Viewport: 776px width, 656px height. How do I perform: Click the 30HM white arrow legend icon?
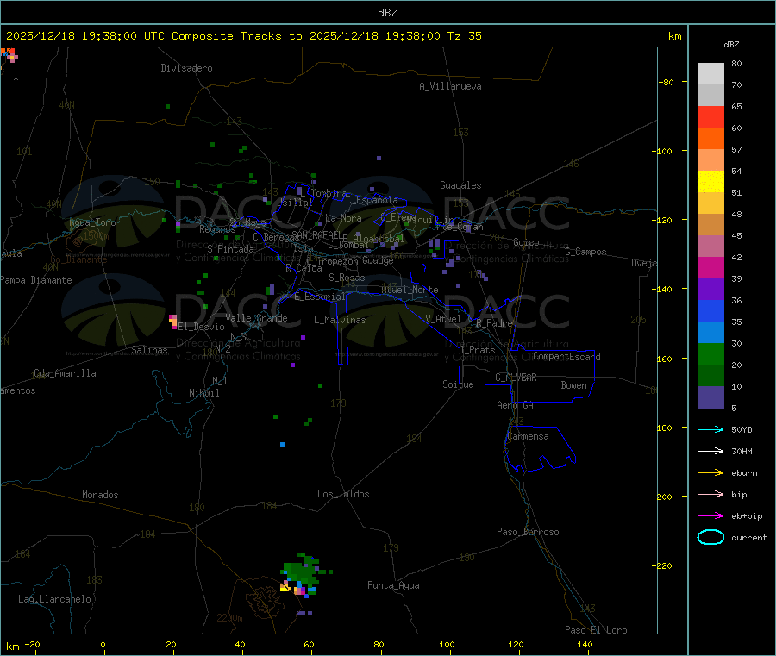point(710,451)
